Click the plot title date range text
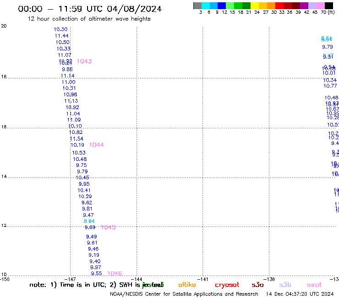Image resolution: width=339 pixels, height=298 pixels. click(x=90, y=9)
